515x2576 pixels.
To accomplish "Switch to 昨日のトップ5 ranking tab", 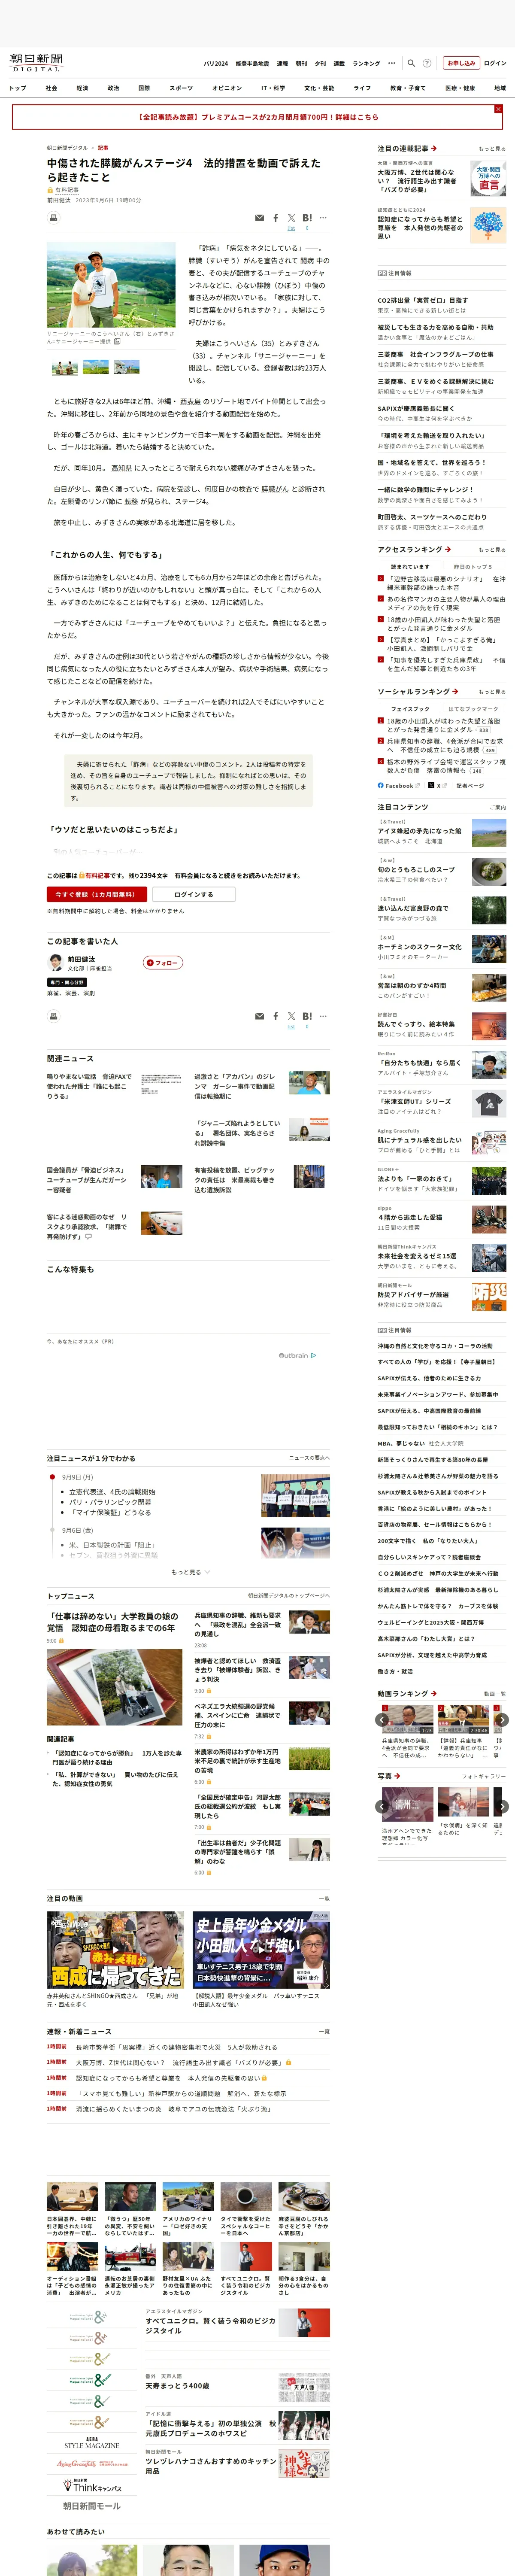I will pyautogui.click(x=473, y=566).
